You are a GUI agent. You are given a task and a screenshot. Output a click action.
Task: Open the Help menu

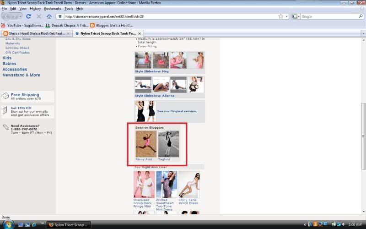point(80,9)
